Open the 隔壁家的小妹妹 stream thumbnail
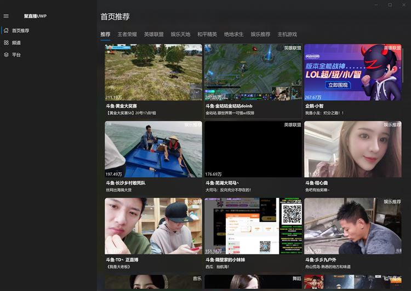This screenshot has width=411, height=291. (253, 226)
